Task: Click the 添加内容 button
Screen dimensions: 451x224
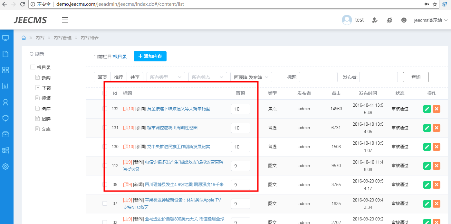Action: 150,56
